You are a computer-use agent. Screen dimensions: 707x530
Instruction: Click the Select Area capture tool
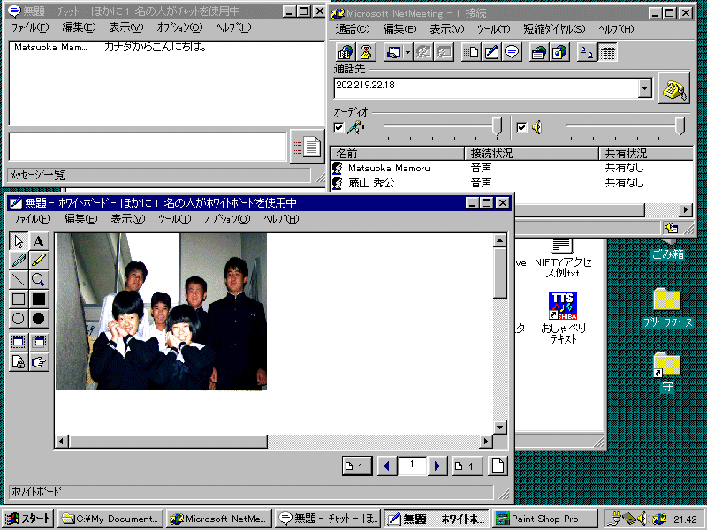point(39,342)
